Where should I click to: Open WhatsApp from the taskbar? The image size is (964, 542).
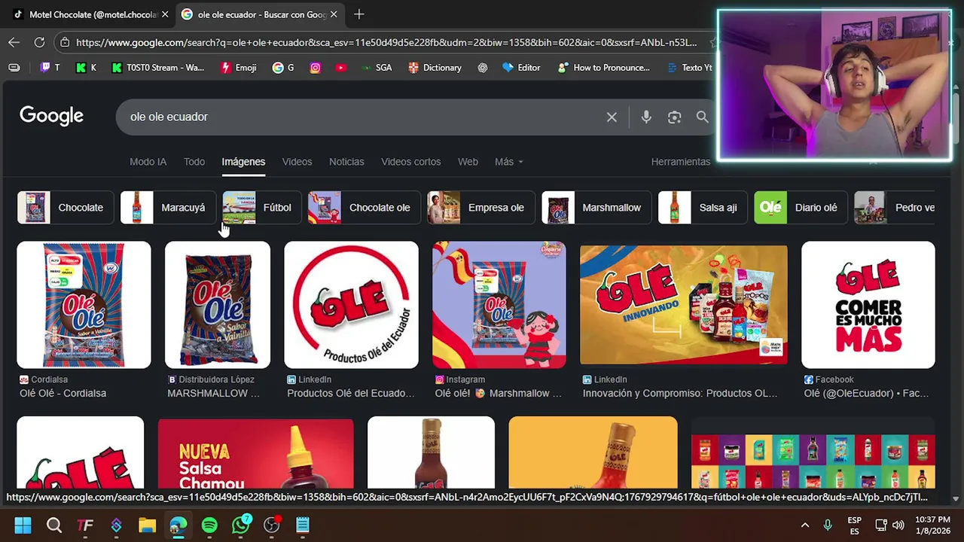point(241,525)
